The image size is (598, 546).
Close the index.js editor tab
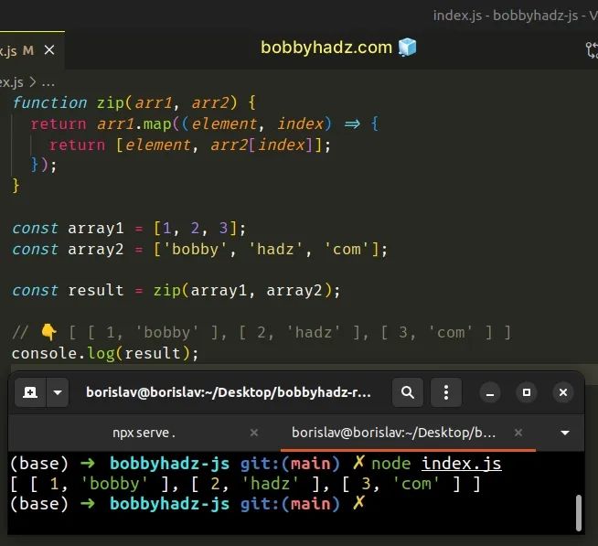(x=49, y=50)
